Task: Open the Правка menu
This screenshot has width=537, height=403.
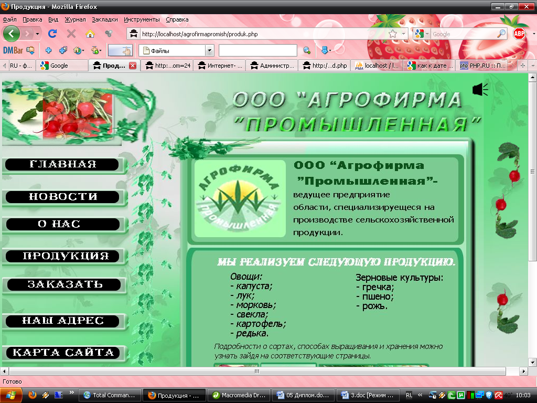Action: pyautogui.click(x=32, y=19)
